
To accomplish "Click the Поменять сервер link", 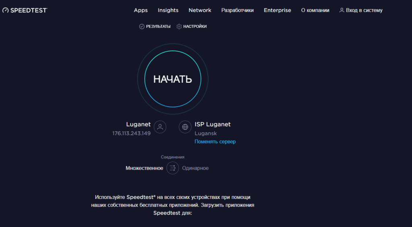I will 215,142.
